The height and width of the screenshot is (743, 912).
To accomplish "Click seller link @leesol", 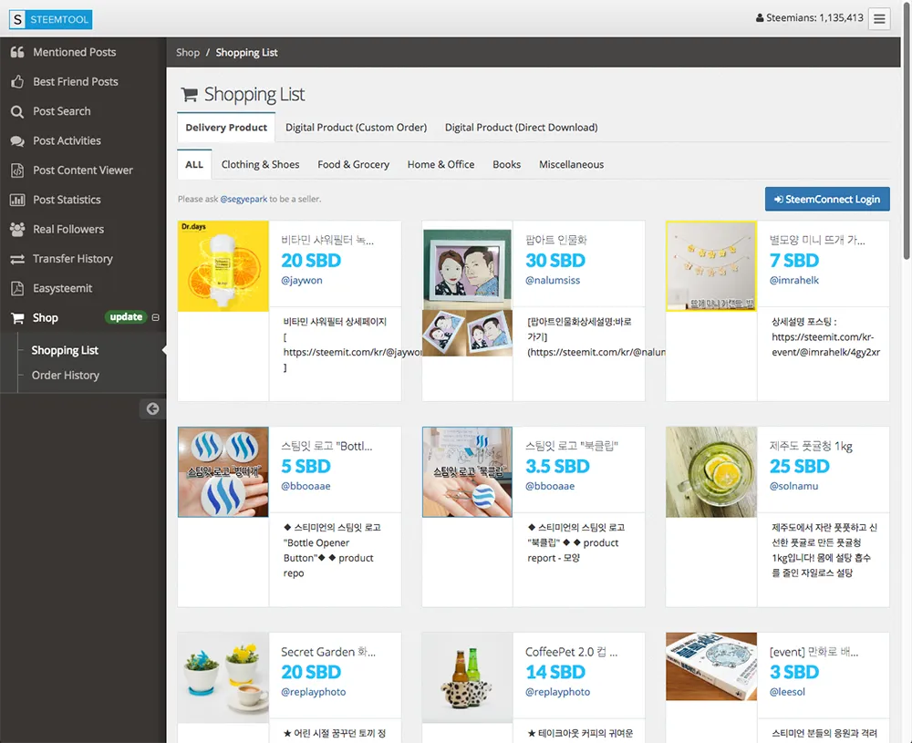I will [x=787, y=692].
